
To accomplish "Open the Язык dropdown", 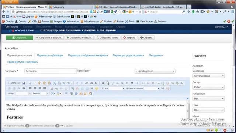I will click(208, 110).
